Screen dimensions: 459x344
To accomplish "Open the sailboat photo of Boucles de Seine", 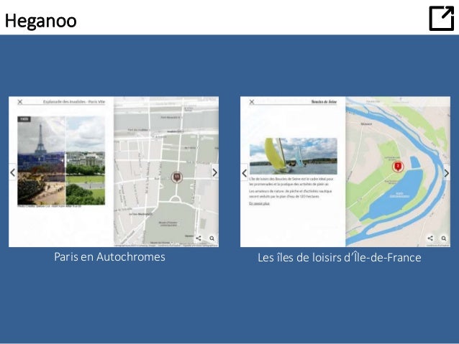I will tap(294, 156).
